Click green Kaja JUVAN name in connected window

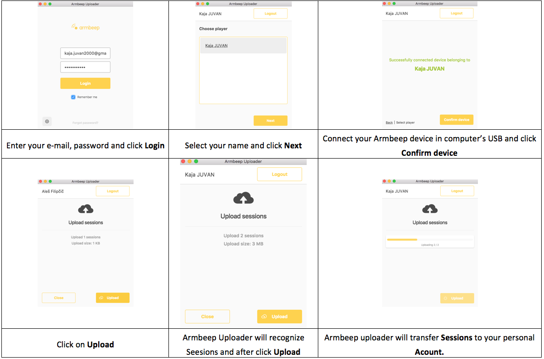430,69
